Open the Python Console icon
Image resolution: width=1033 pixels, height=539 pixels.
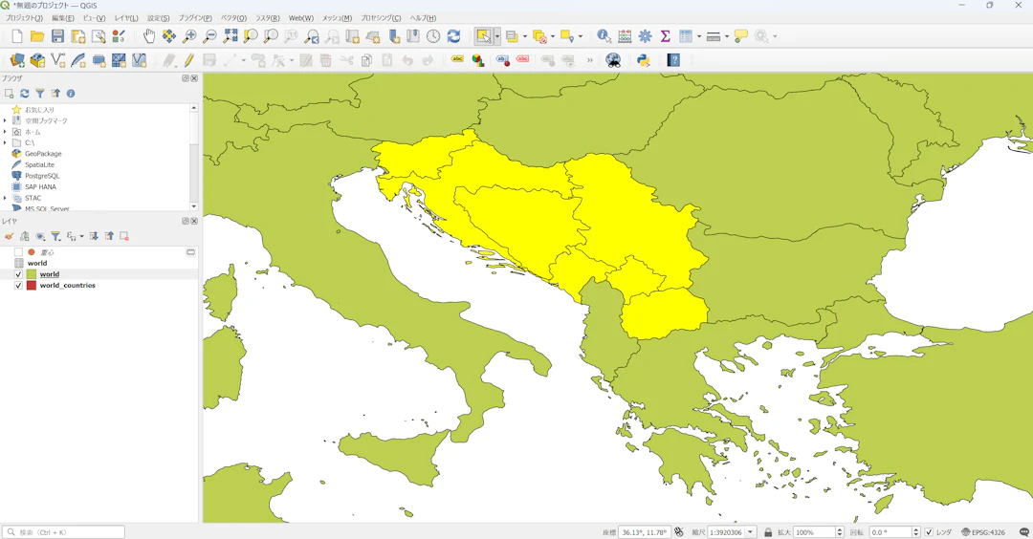click(644, 60)
